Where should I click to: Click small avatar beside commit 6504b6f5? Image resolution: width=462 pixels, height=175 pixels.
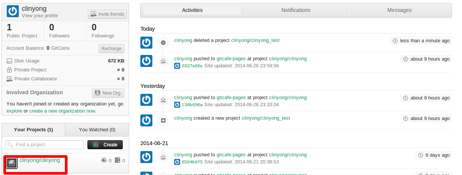(177, 162)
